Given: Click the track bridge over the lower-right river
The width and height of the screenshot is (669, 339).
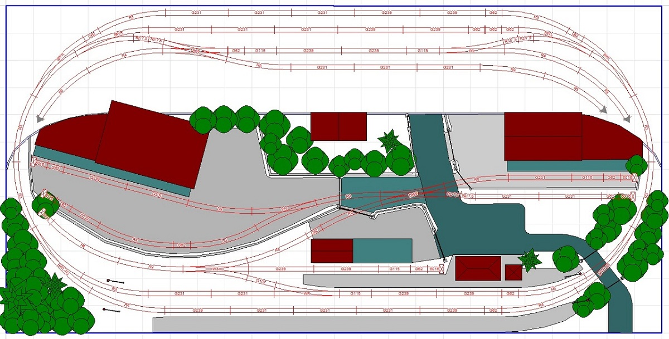Looking at the screenshot, I should click(x=602, y=272).
